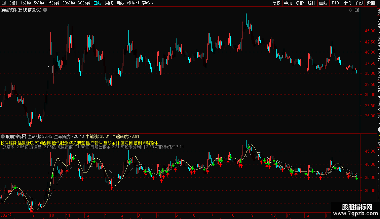The width and height of the screenshot is (380, 219).
Task: Click the 国产软件 concept tag
Action: pyautogui.click(x=94, y=143)
